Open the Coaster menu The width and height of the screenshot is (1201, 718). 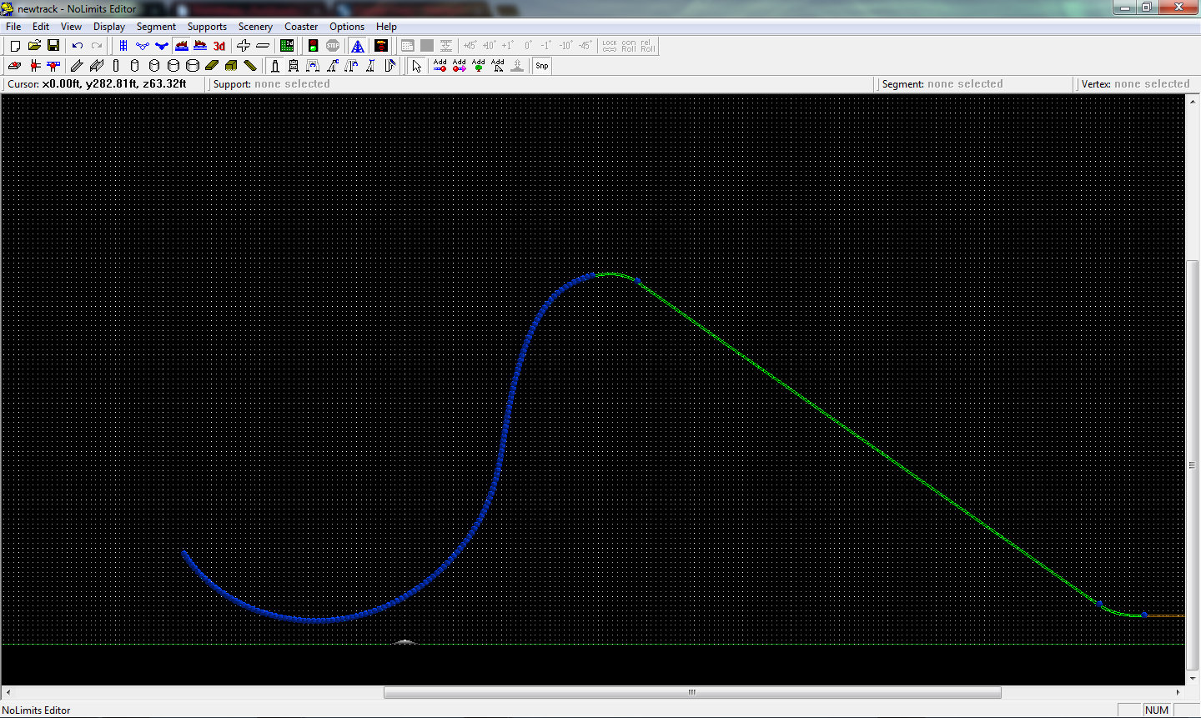(301, 27)
